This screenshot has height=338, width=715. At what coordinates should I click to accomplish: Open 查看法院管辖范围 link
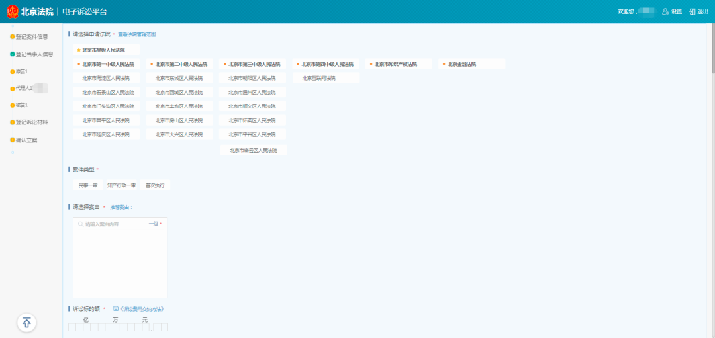(136, 34)
